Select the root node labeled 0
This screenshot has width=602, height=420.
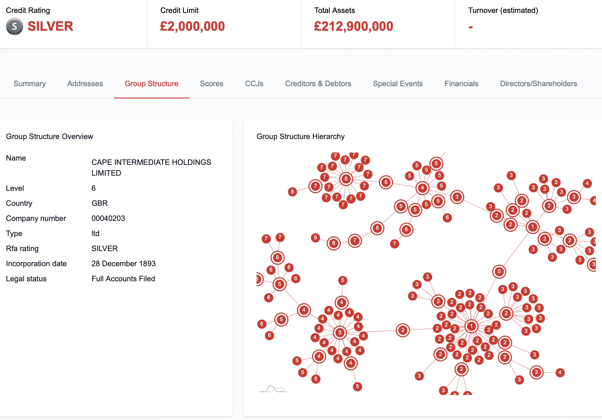499,271
